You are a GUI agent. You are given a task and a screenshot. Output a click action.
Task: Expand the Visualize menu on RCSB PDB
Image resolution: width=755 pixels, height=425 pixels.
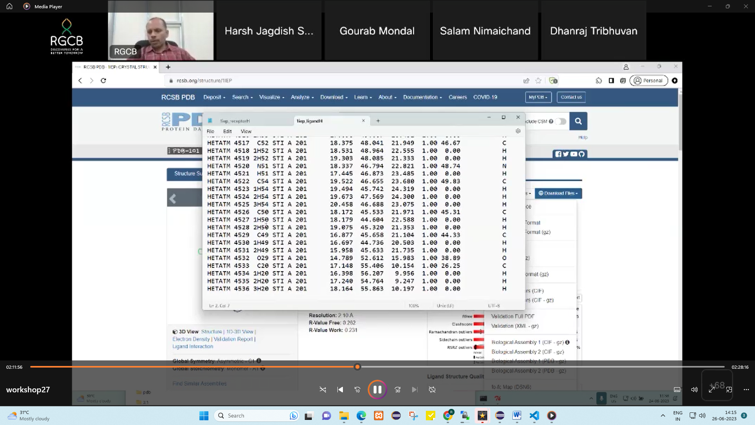click(x=272, y=97)
